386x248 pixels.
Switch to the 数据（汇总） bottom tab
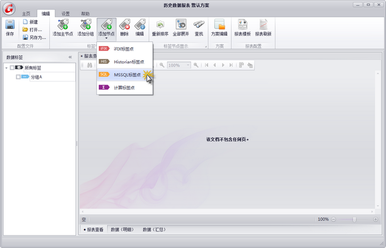pos(154,229)
